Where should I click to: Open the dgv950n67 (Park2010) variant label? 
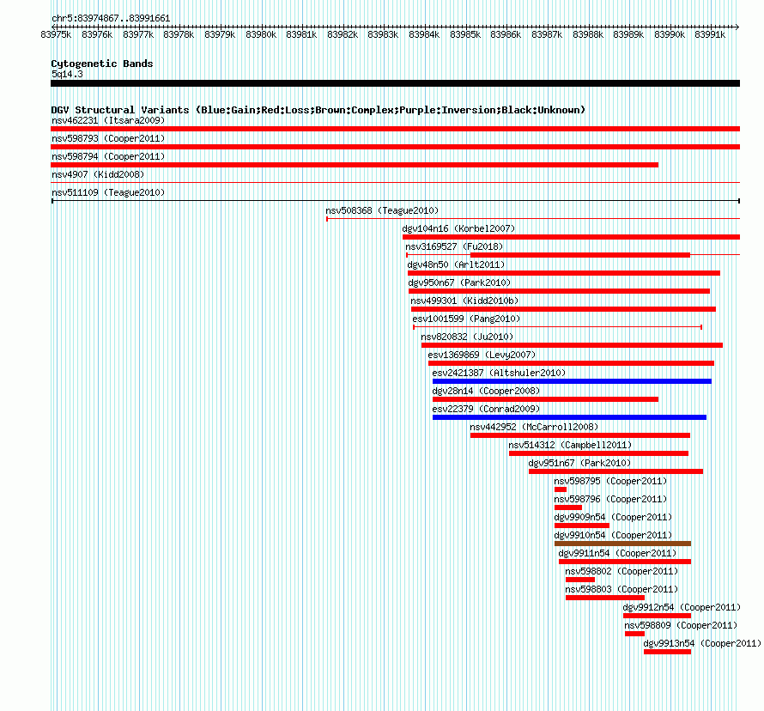point(459,283)
